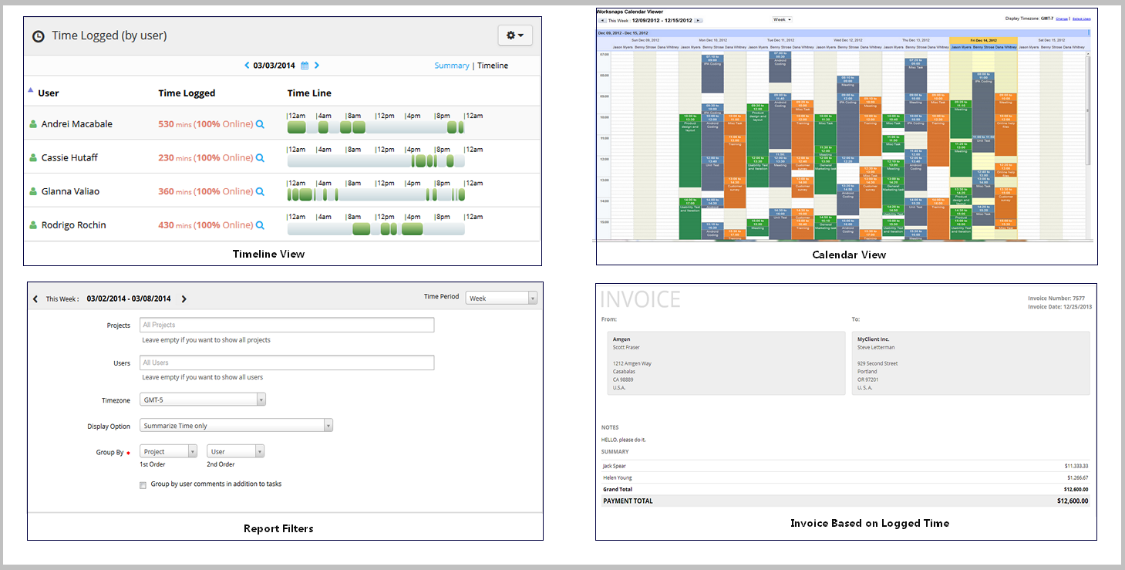Viewport: 1125px width, 570px height.
Task: Go to the previous week in Report Filters
Action: [35, 299]
